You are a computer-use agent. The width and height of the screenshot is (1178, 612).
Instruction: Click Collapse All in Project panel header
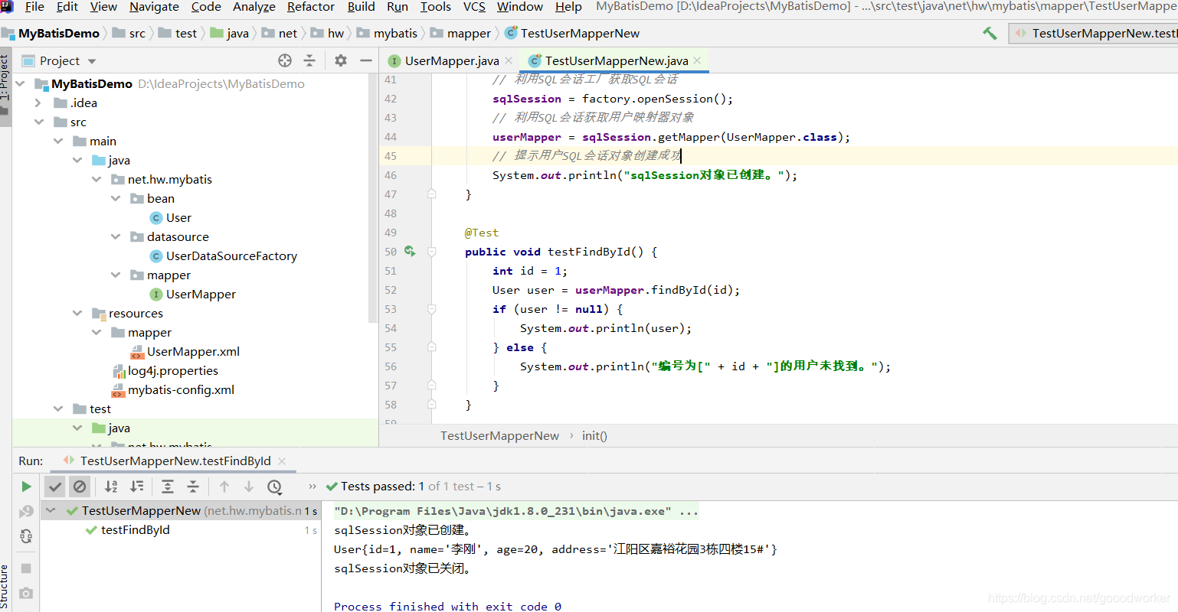309,60
